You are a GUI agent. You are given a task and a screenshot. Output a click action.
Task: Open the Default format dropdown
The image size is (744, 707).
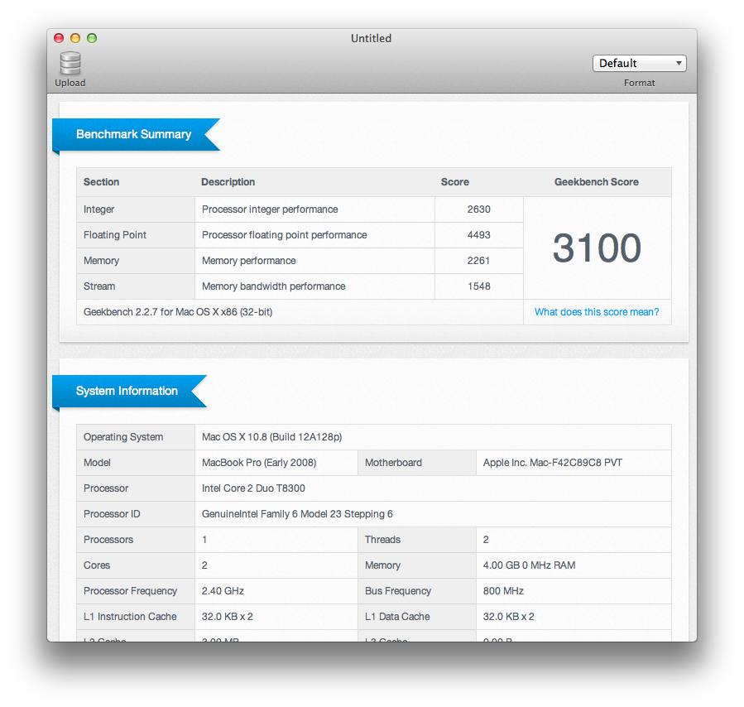(639, 63)
